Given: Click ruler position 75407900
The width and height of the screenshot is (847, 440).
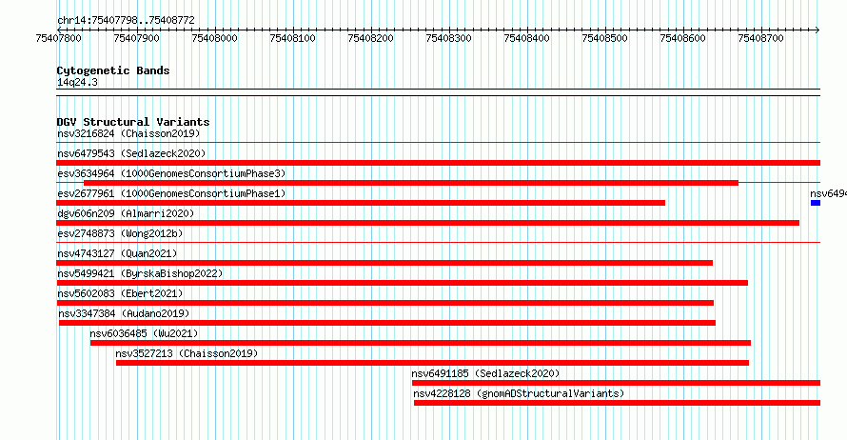Looking at the screenshot, I should click(137, 38).
